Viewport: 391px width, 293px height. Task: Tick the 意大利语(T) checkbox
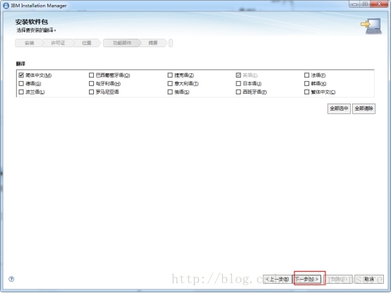click(x=170, y=83)
